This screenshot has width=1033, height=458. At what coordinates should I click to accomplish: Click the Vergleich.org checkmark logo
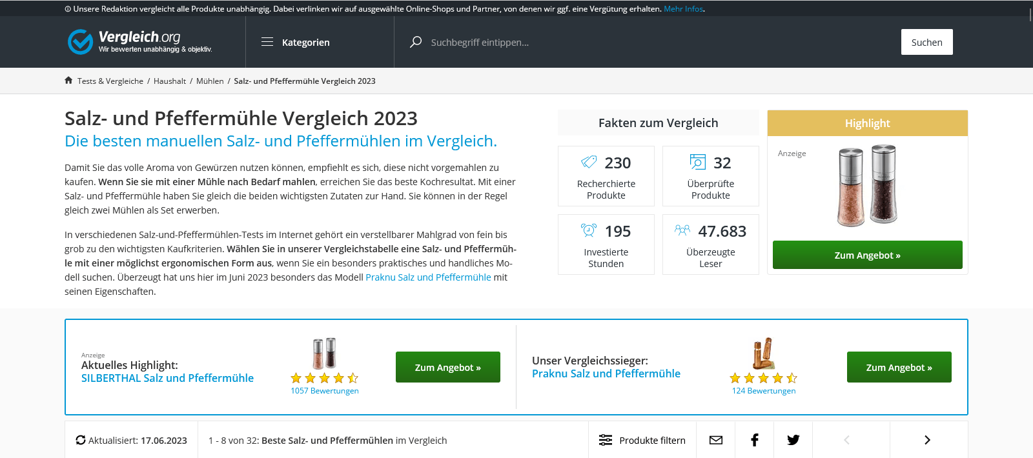[x=81, y=42]
